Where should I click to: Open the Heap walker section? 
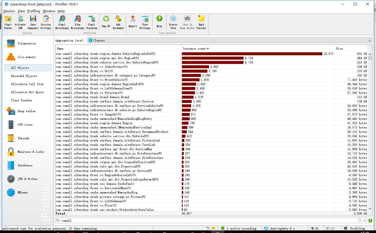(27, 111)
